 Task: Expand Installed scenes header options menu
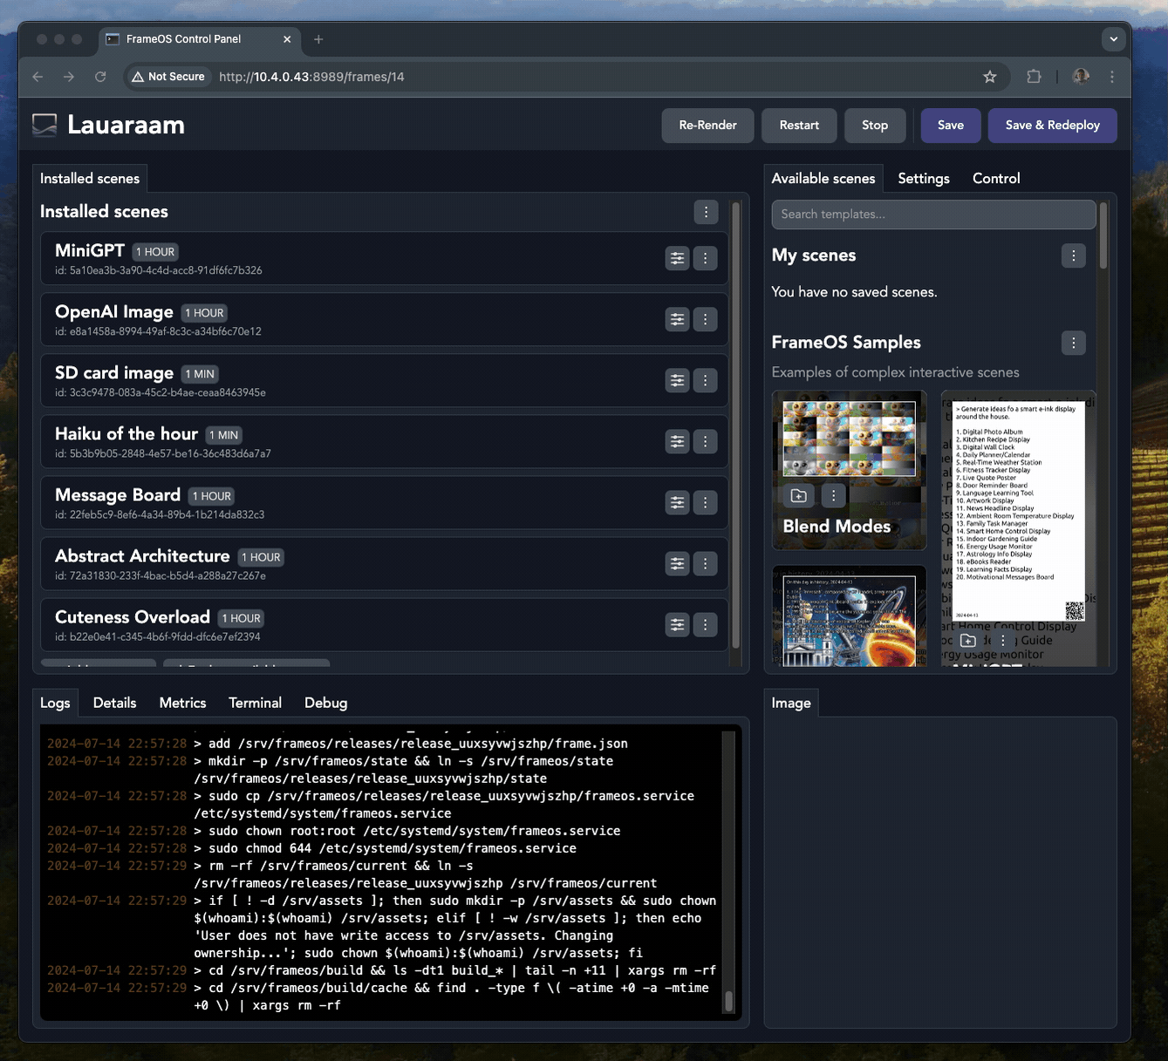(706, 212)
